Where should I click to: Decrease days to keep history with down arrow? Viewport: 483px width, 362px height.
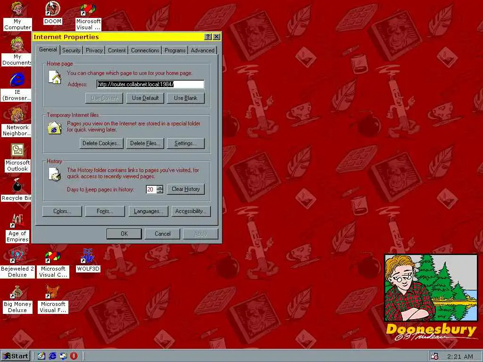pos(160,191)
